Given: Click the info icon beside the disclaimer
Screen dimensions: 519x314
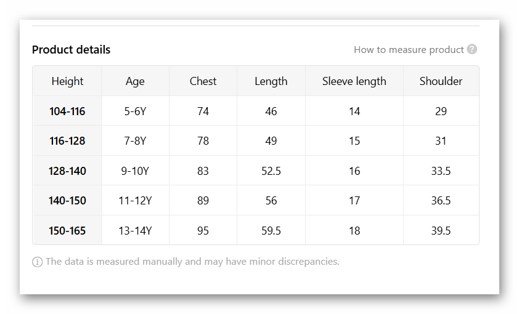Looking at the screenshot, I should (x=38, y=262).
